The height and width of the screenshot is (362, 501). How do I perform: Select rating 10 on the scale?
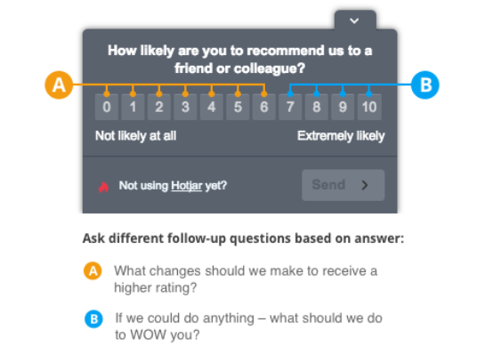(369, 107)
